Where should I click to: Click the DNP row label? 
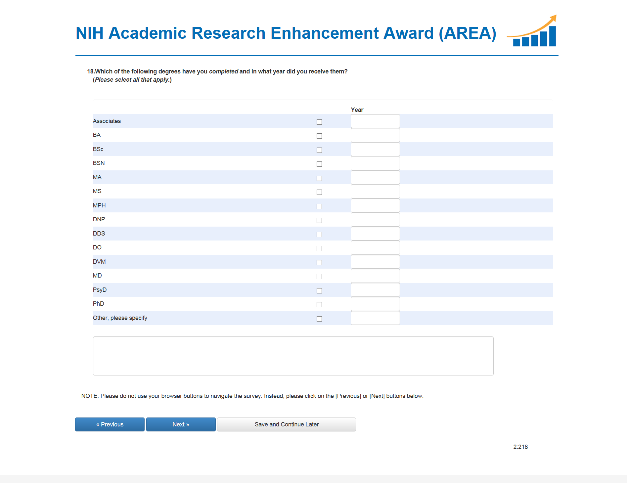pyautogui.click(x=99, y=219)
